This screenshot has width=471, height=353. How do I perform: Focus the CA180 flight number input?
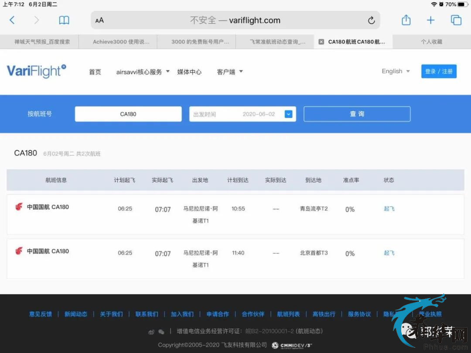coord(128,114)
